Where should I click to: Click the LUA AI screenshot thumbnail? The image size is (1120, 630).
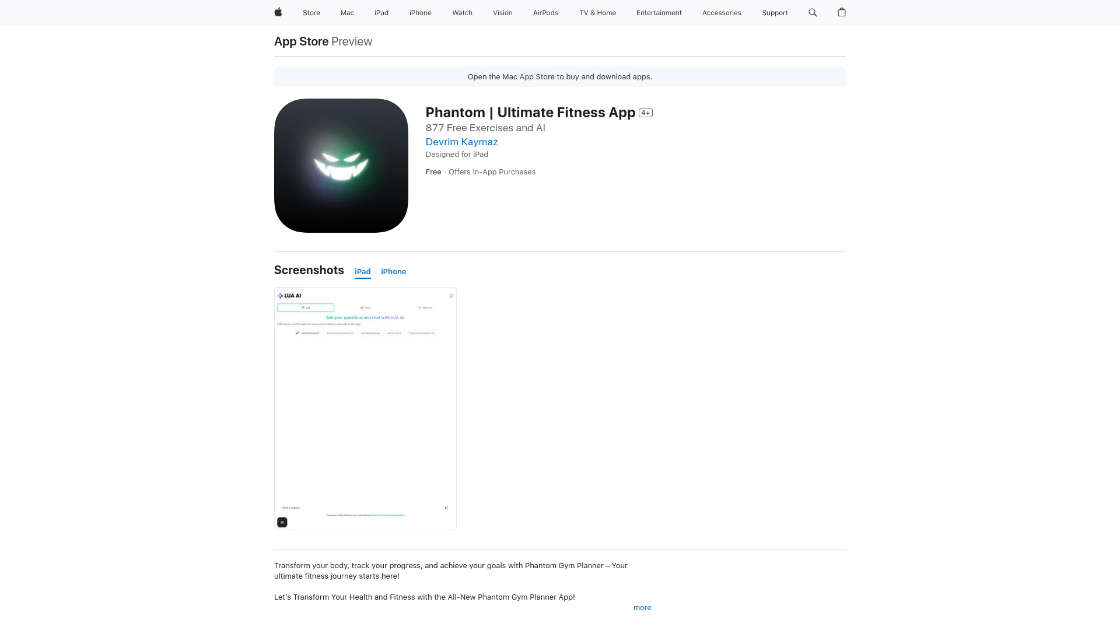tap(365, 408)
